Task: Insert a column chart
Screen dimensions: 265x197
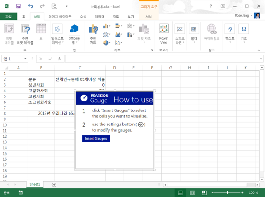Action: pos(107,26)
